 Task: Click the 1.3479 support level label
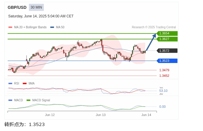pyautogui.click(x=164, y=70)
